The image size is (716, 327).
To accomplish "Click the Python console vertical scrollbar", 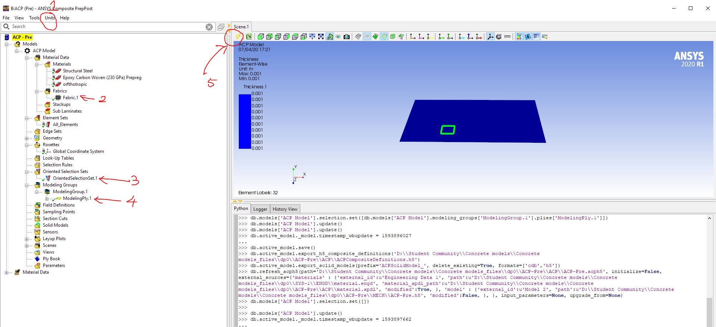I will [x=709, y=270].
